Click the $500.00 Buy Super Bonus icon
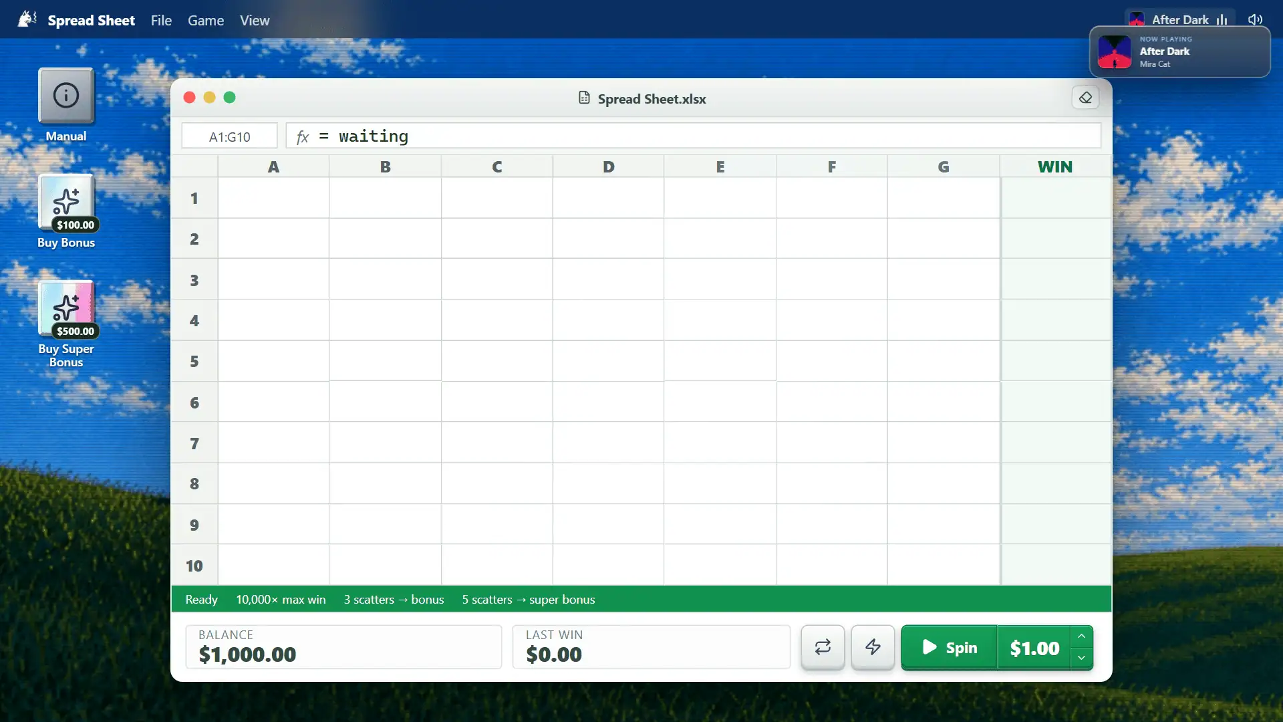The width and height of the screenshot is (1283, 722). tap(66, 309)
